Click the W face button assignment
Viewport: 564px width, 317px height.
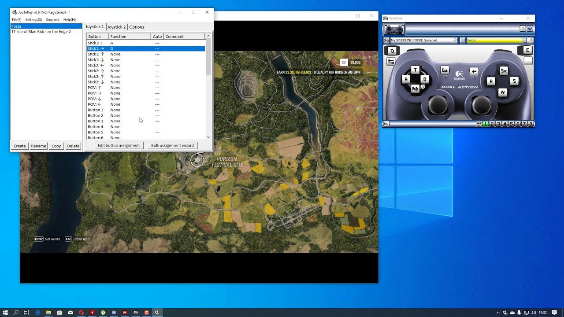[x=502, y=92]
